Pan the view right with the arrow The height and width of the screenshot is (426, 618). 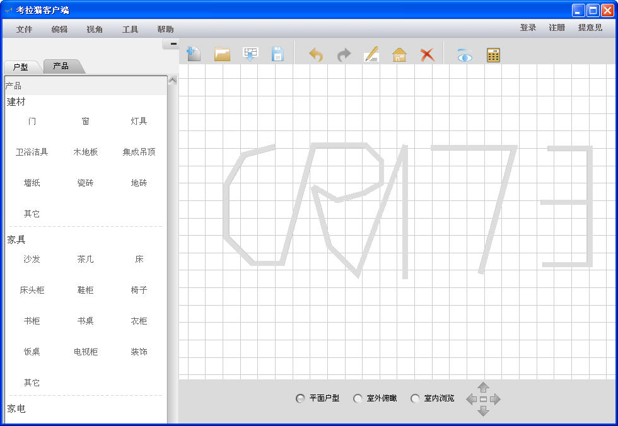pos(496,400)
